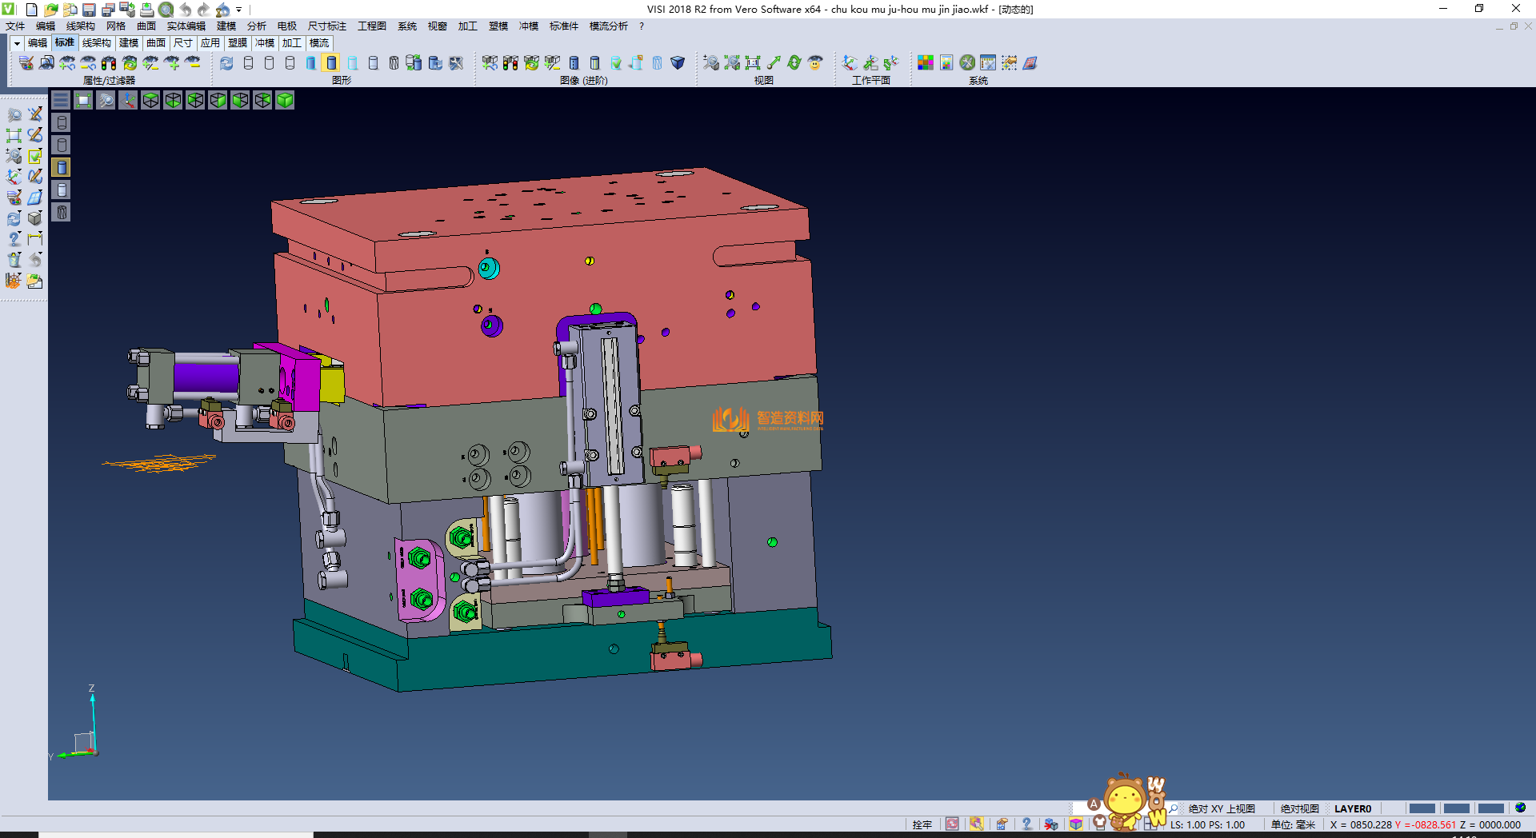
Task: Click the 绝对视图 status bar button
Action: (x=1299, y=808)
